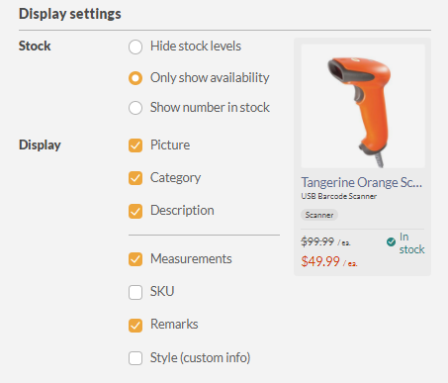Screen dimensions: 448x383
Task: Click the orange barcode scanner product image
Action: tap(363, 106)
